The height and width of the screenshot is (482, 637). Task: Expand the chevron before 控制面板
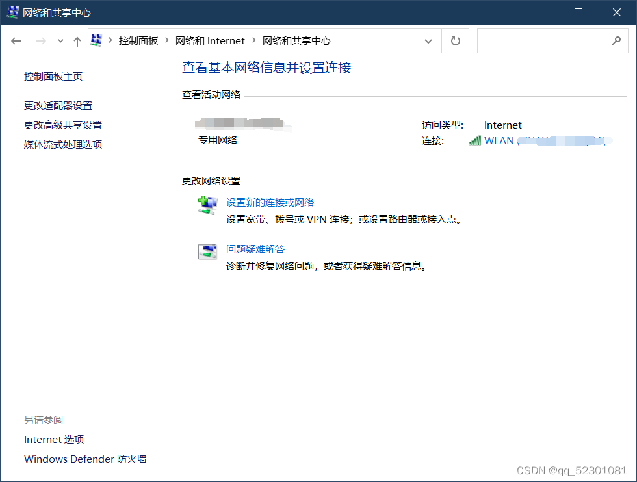click(110, 40)
